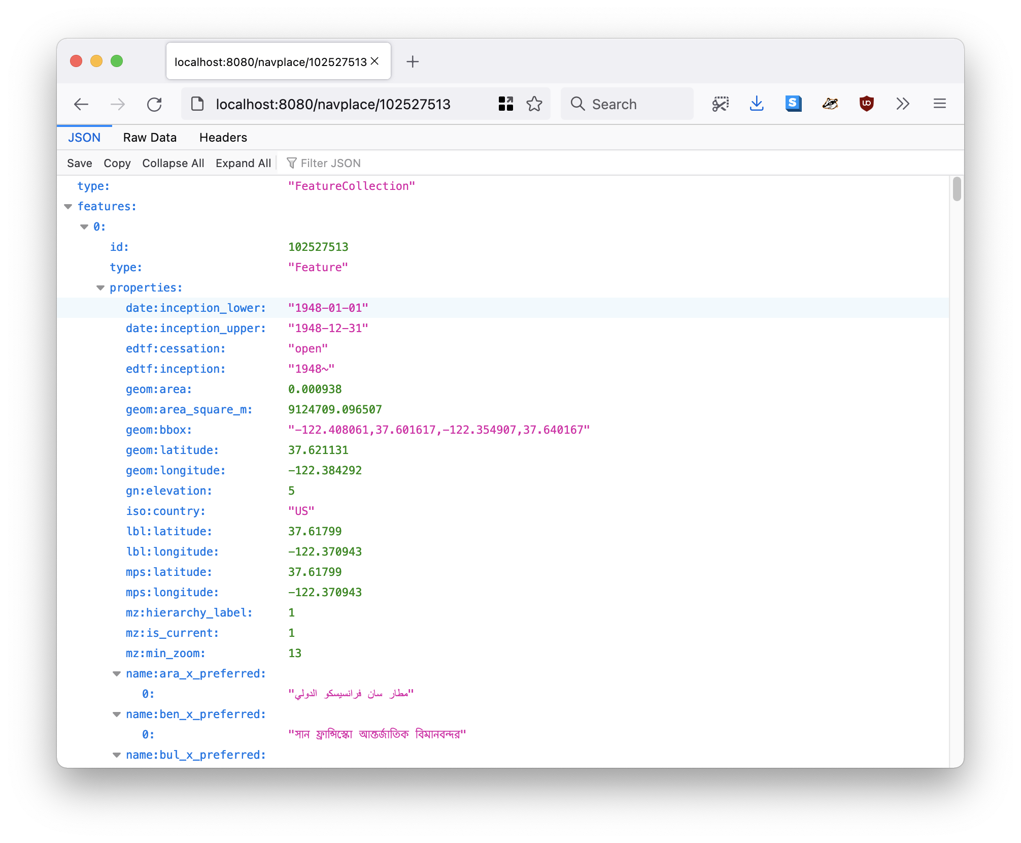Image resolution: width=1021 pixels, height=843 pixels.
Task: Click the Copy button
Action: click(x=117, y=163)
